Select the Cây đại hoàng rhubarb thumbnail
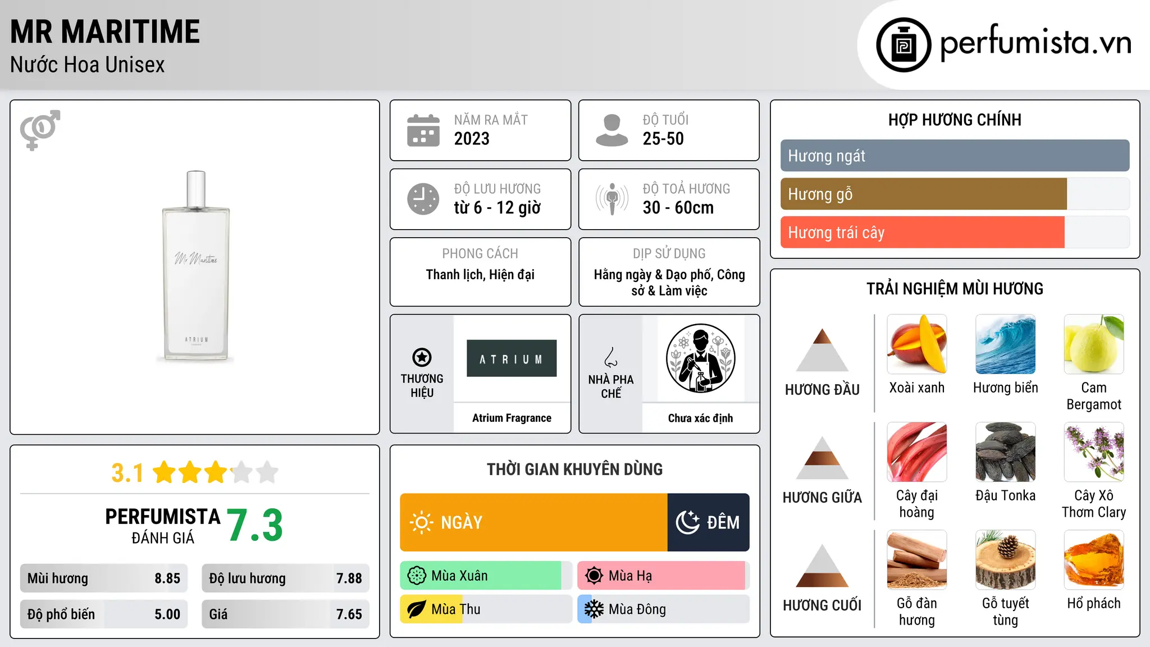This screenshot has height=647, width=1150. tap(917, 452)
